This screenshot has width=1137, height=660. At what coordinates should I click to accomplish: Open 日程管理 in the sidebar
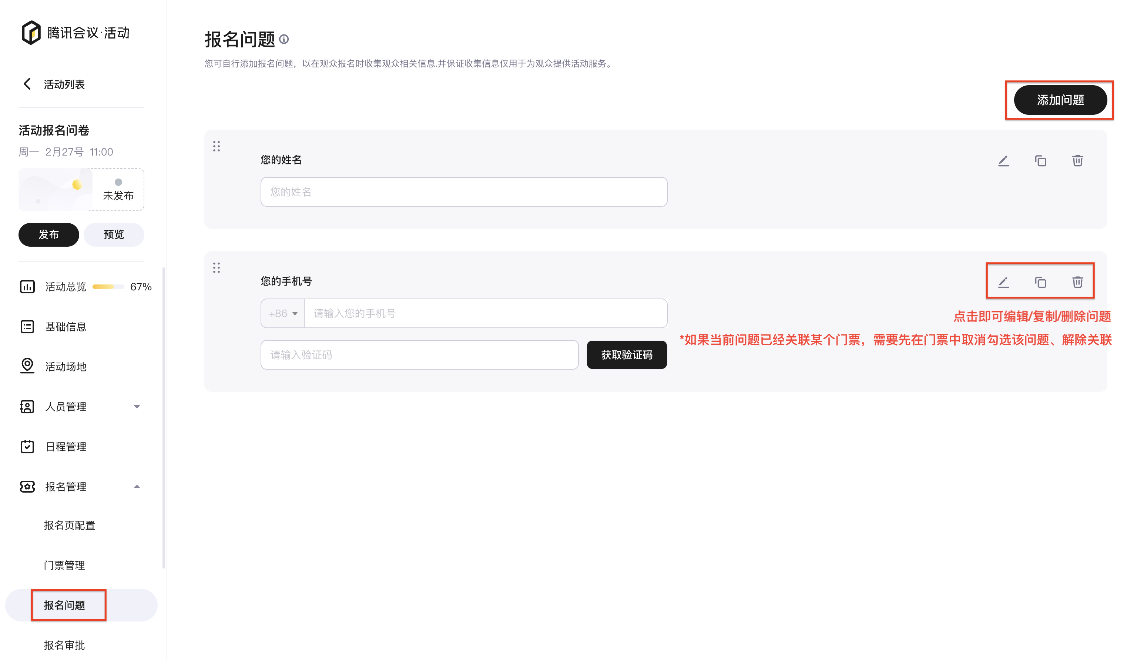(66, 446)
